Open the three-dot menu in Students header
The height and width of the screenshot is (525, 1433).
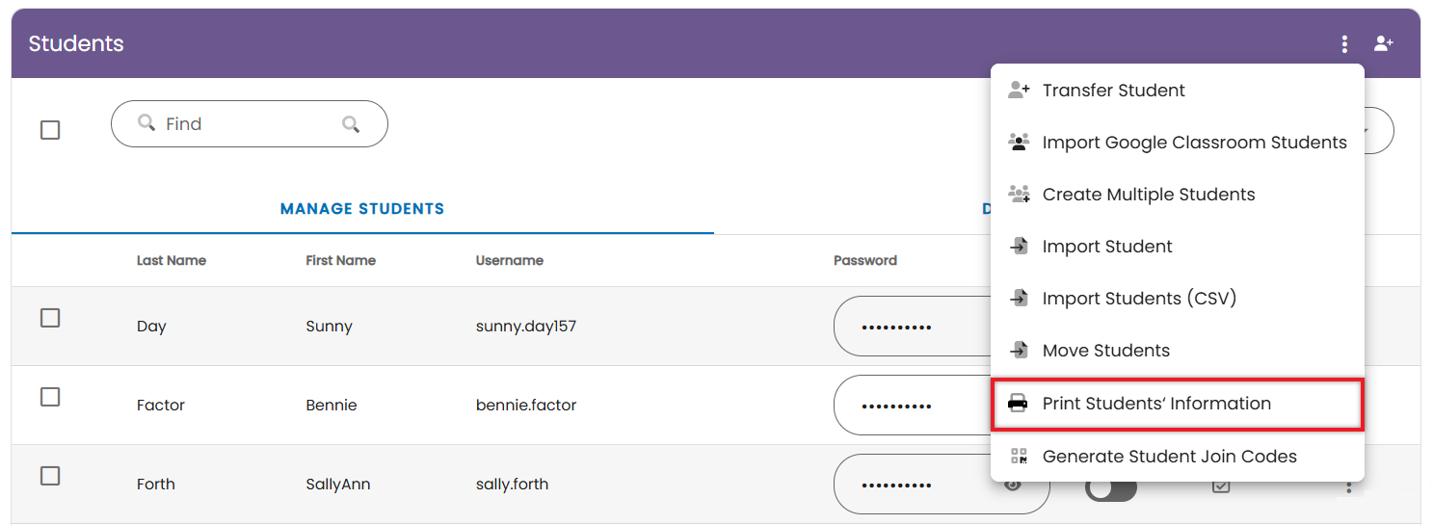pos(1344,44)
